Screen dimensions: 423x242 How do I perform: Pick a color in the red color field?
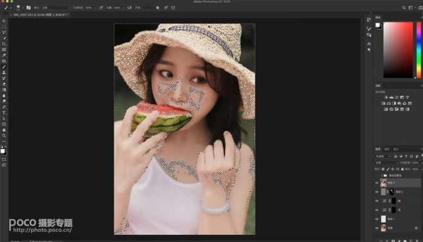point(398,50)
